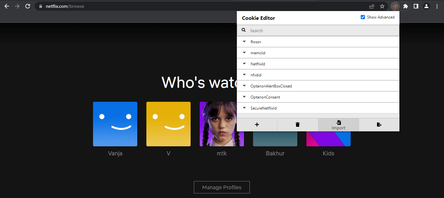
Task: Expand the OptanonAlertBoxClosed cookie chevron
Action: coord(244,86)
